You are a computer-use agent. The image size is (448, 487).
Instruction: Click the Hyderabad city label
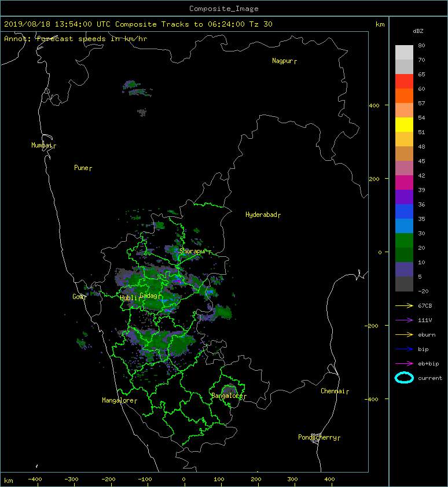coord(261,215)
